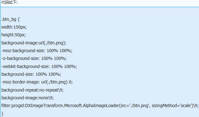Click the '-o-background-size: 100% 100%;' line
This screenshot has width=199, height=117.
(x=34, y=58)
